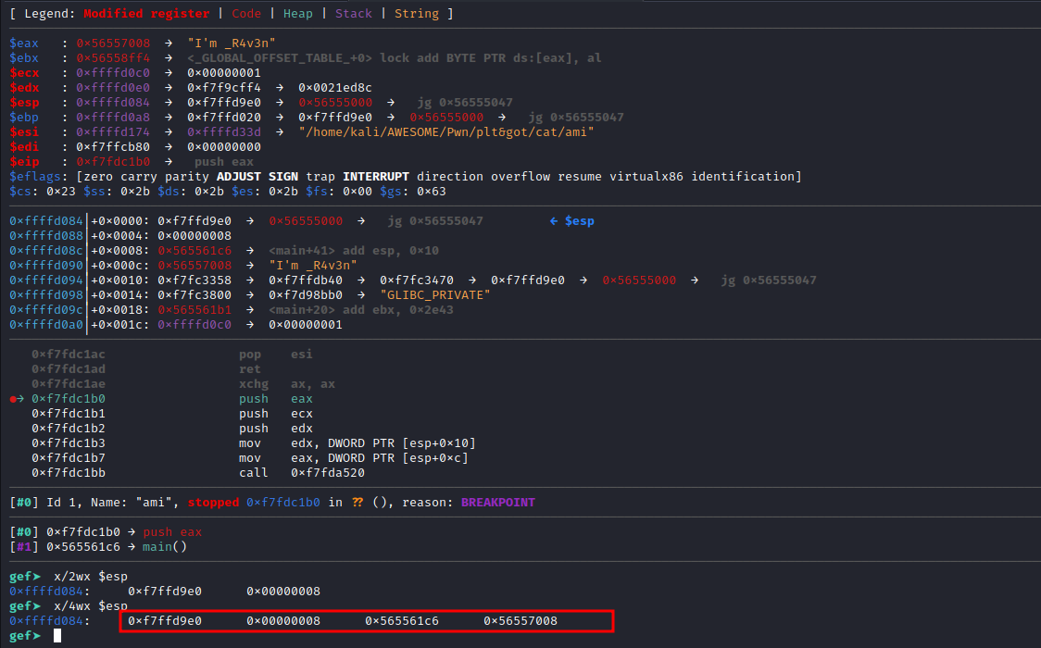This screenshot has width=1041, height=648.
Task: Select the Heap legend entry
Action: (298, 13)
